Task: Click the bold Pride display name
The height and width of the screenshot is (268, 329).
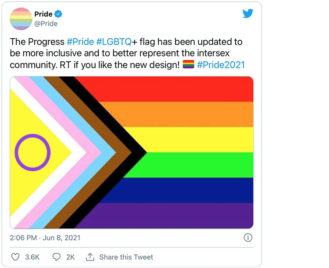Action: [43, 14]
